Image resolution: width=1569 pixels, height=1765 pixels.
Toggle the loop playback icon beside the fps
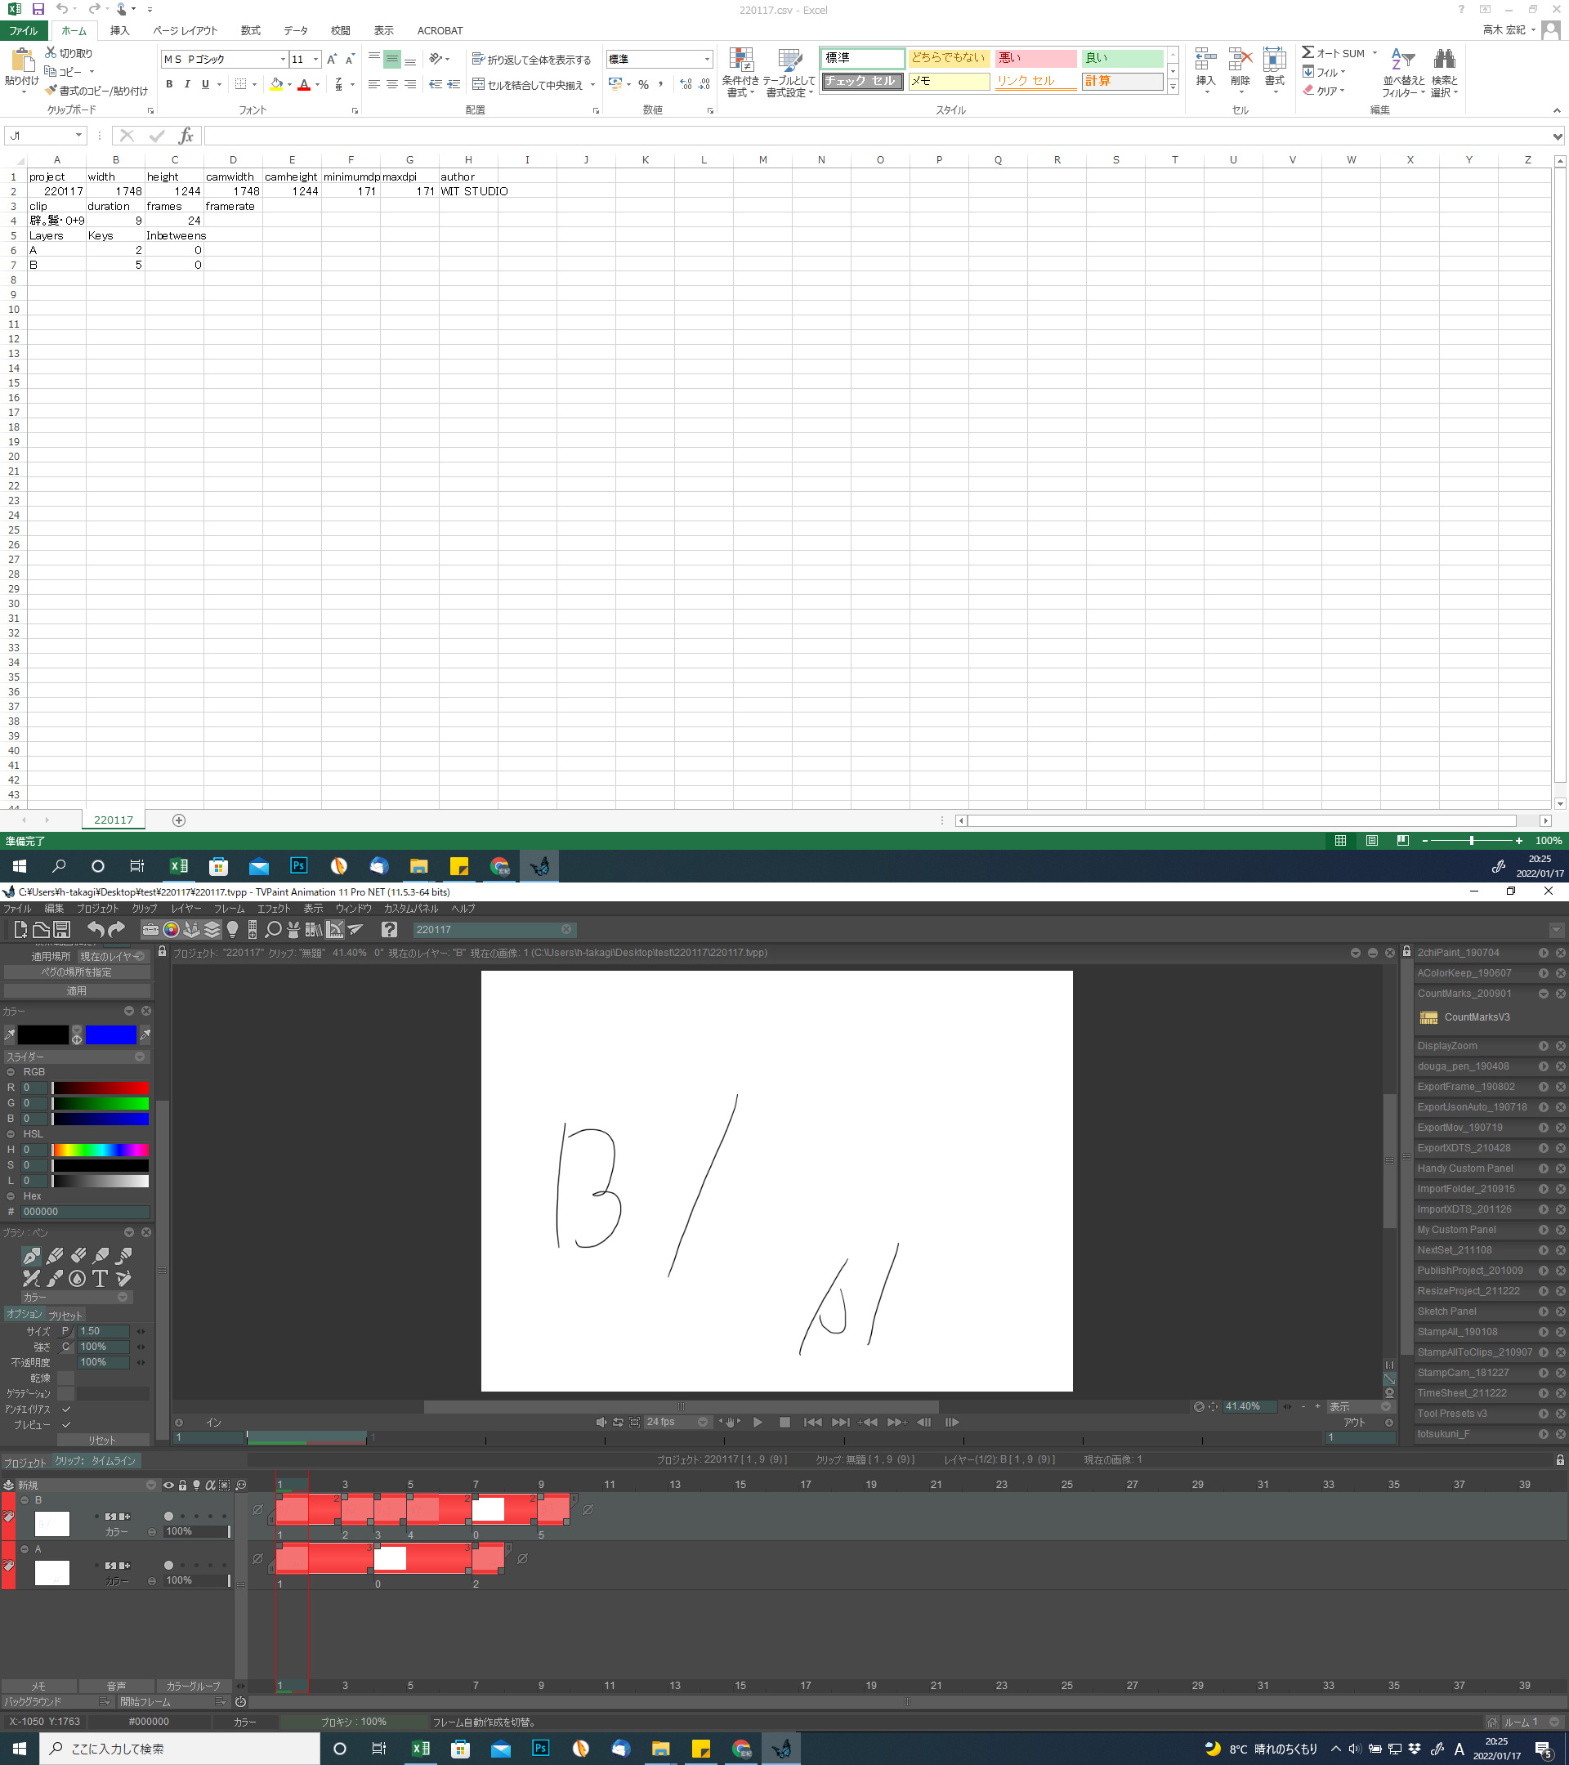[619, 1422]
